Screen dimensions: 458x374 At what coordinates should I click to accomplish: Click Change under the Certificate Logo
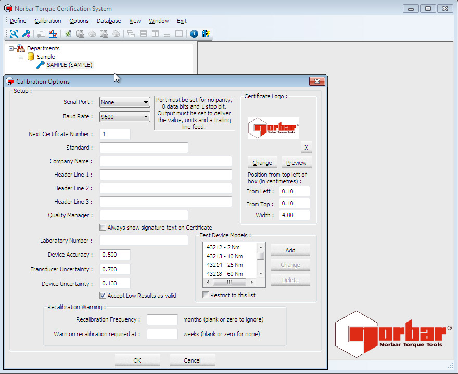point(262,163)
